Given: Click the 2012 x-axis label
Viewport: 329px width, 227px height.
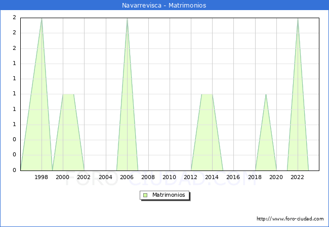Looking at the screenshot, I should coord(191,177).
